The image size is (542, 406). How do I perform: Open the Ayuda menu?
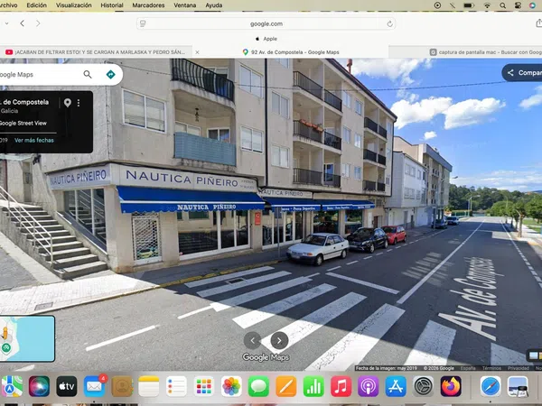(x=214, y=5)
